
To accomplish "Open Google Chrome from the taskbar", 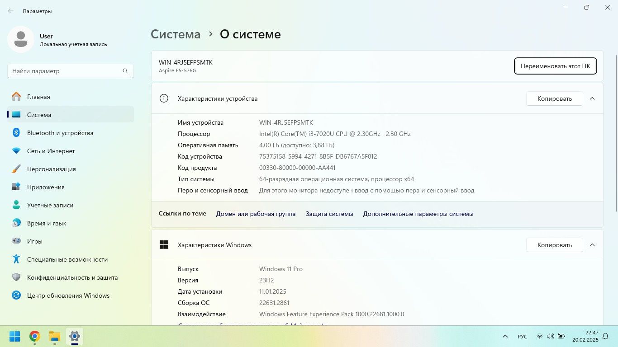I will click(35, 336).
